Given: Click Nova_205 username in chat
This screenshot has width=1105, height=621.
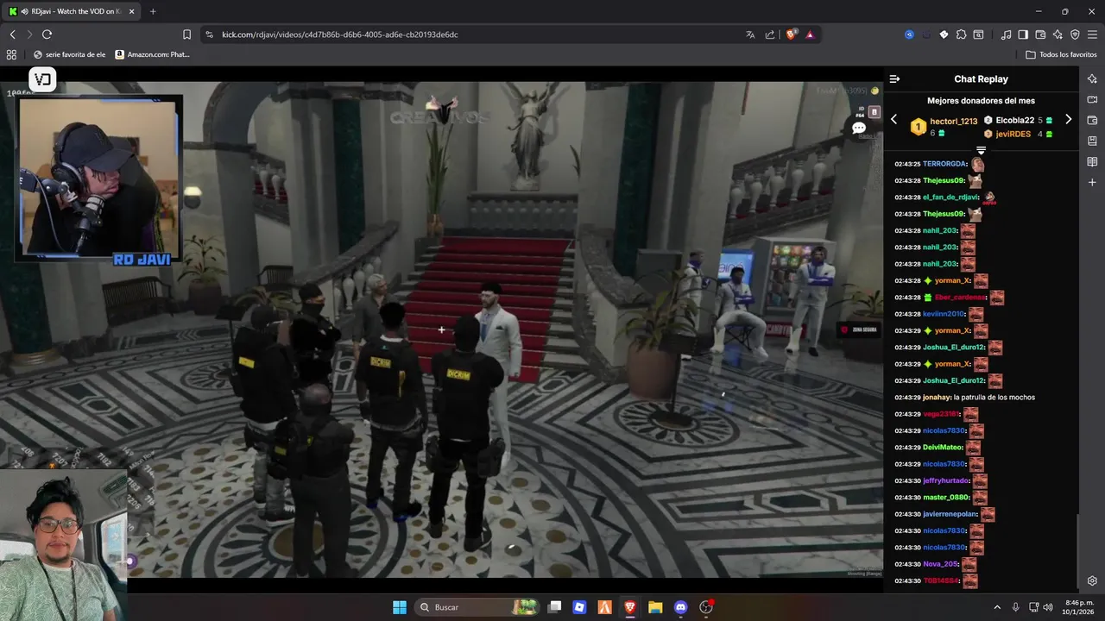Looking at the screenshot, I should [941, 564].
